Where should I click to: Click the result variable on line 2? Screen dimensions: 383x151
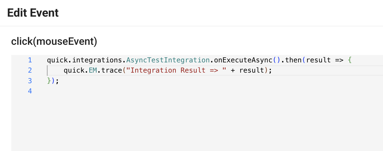[252, 70]
